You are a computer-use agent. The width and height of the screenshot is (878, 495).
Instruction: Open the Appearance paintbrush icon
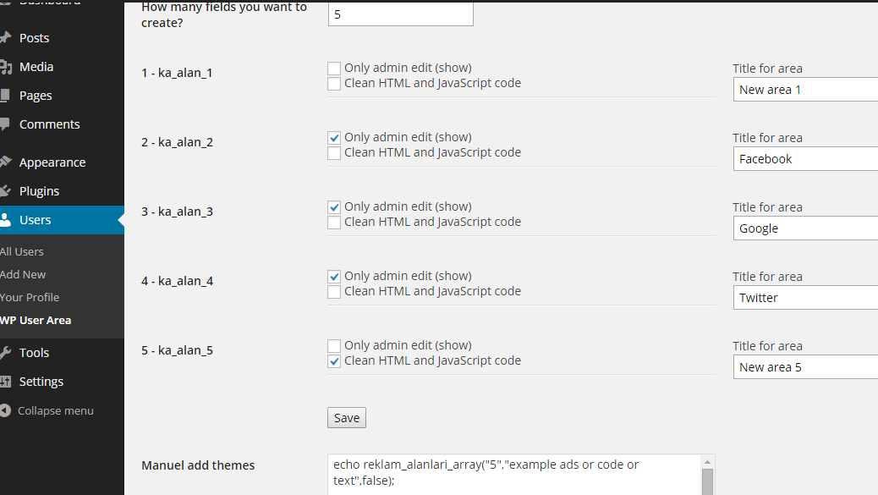pyautogui.click(x=5, y=162)
